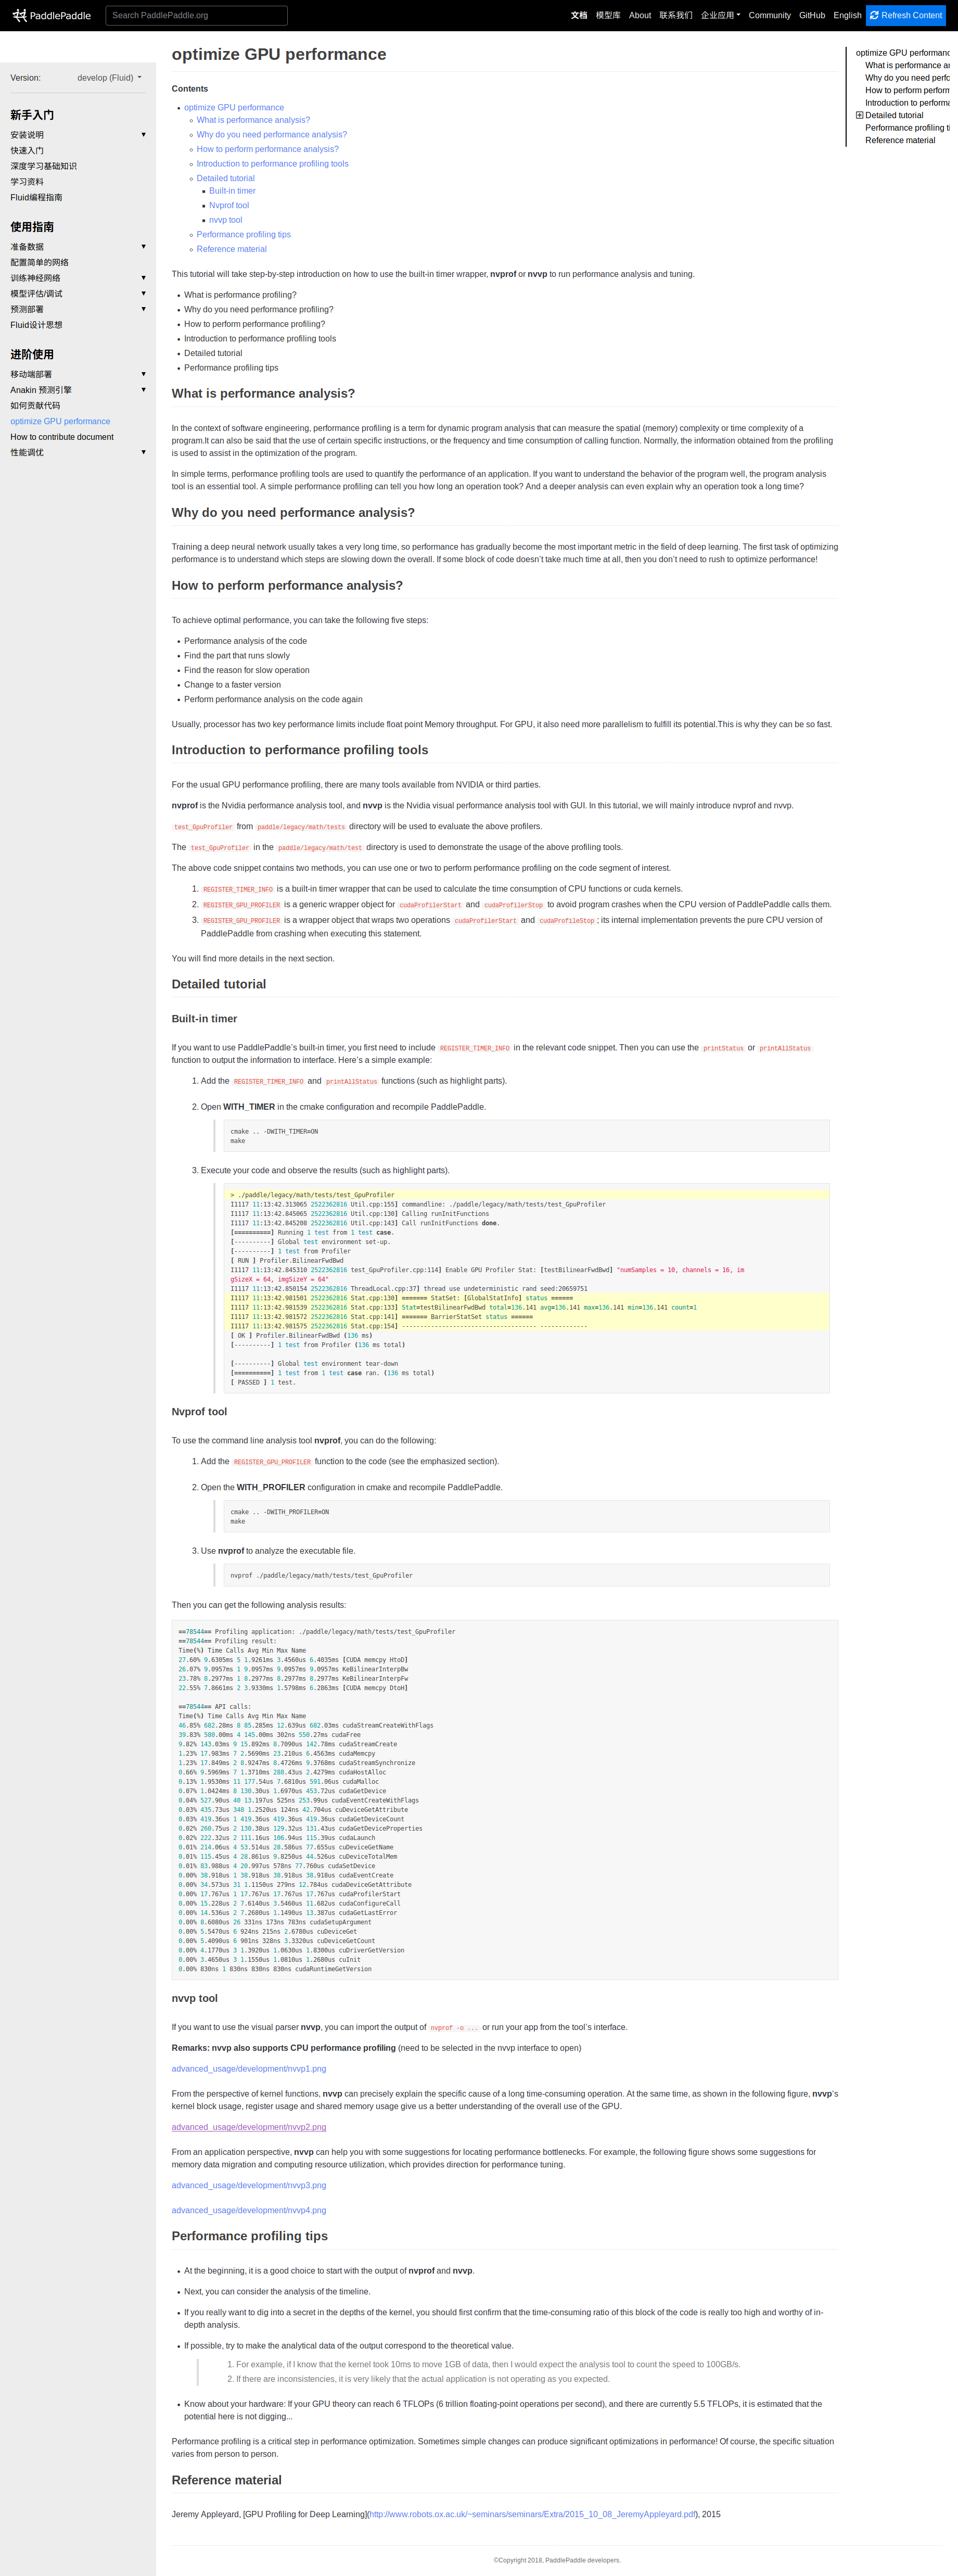Click Contents link Reference material
This screenshot has height=2576, width=958.
(232, 249)
